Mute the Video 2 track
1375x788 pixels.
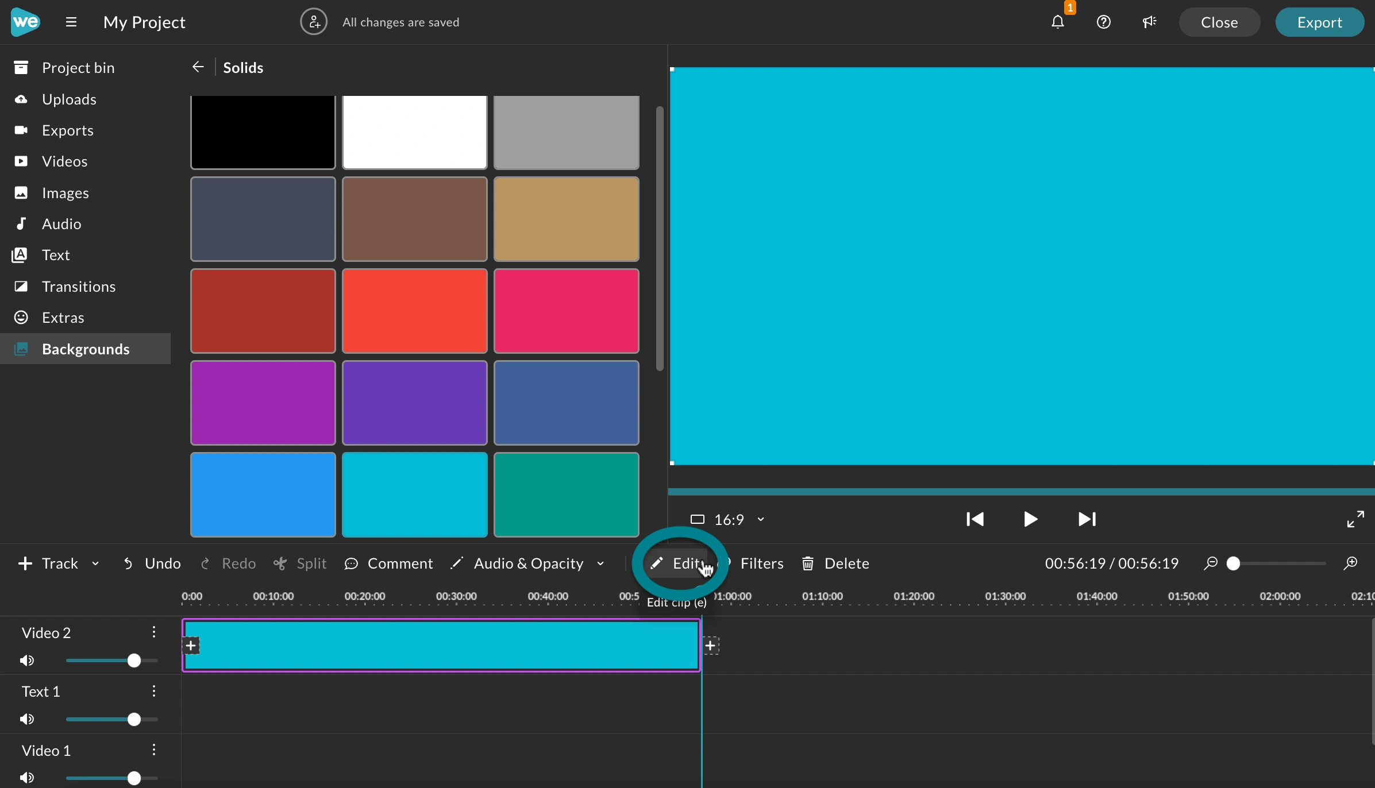click(26, 660)
